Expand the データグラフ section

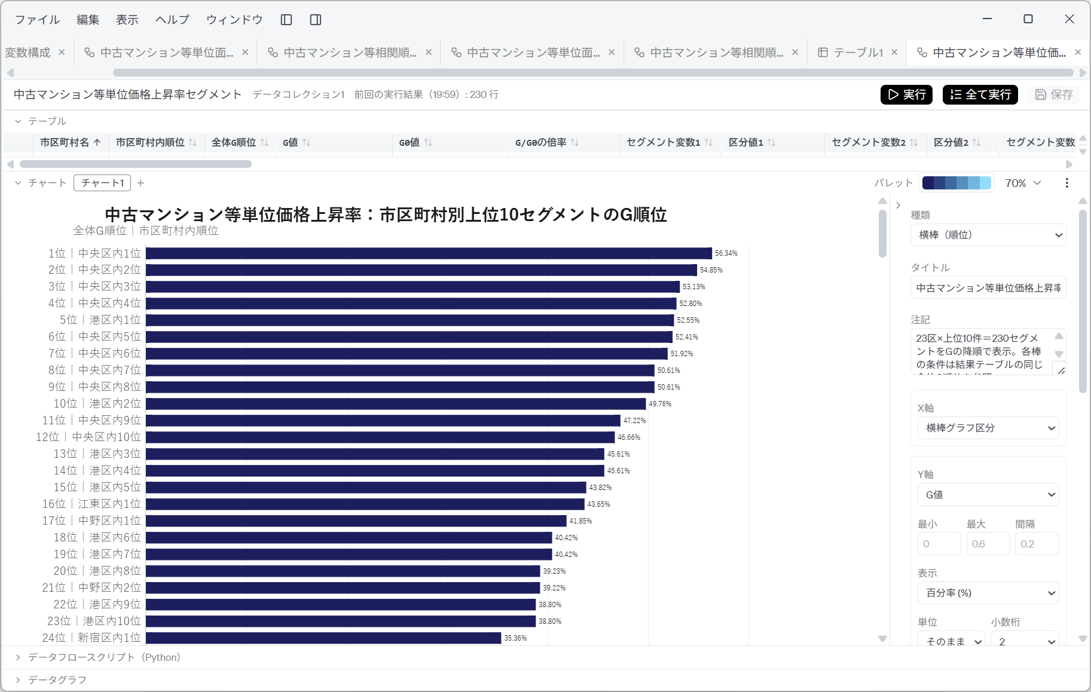coord(18,680)
